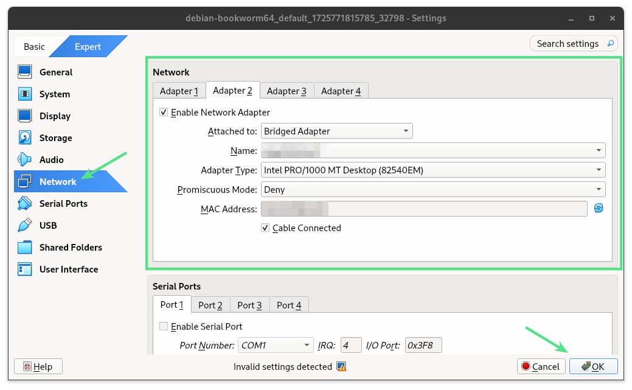Switch to the Adapter 3 tab
Image resolution: width=632 pixels, height=390 pixels.
(x=286, y=91)
